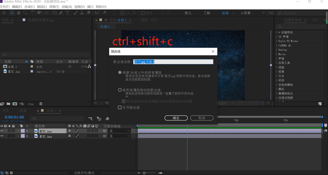
Task: Select the Eraser tool
Action: pyautogui.click(x=89, y=13)
